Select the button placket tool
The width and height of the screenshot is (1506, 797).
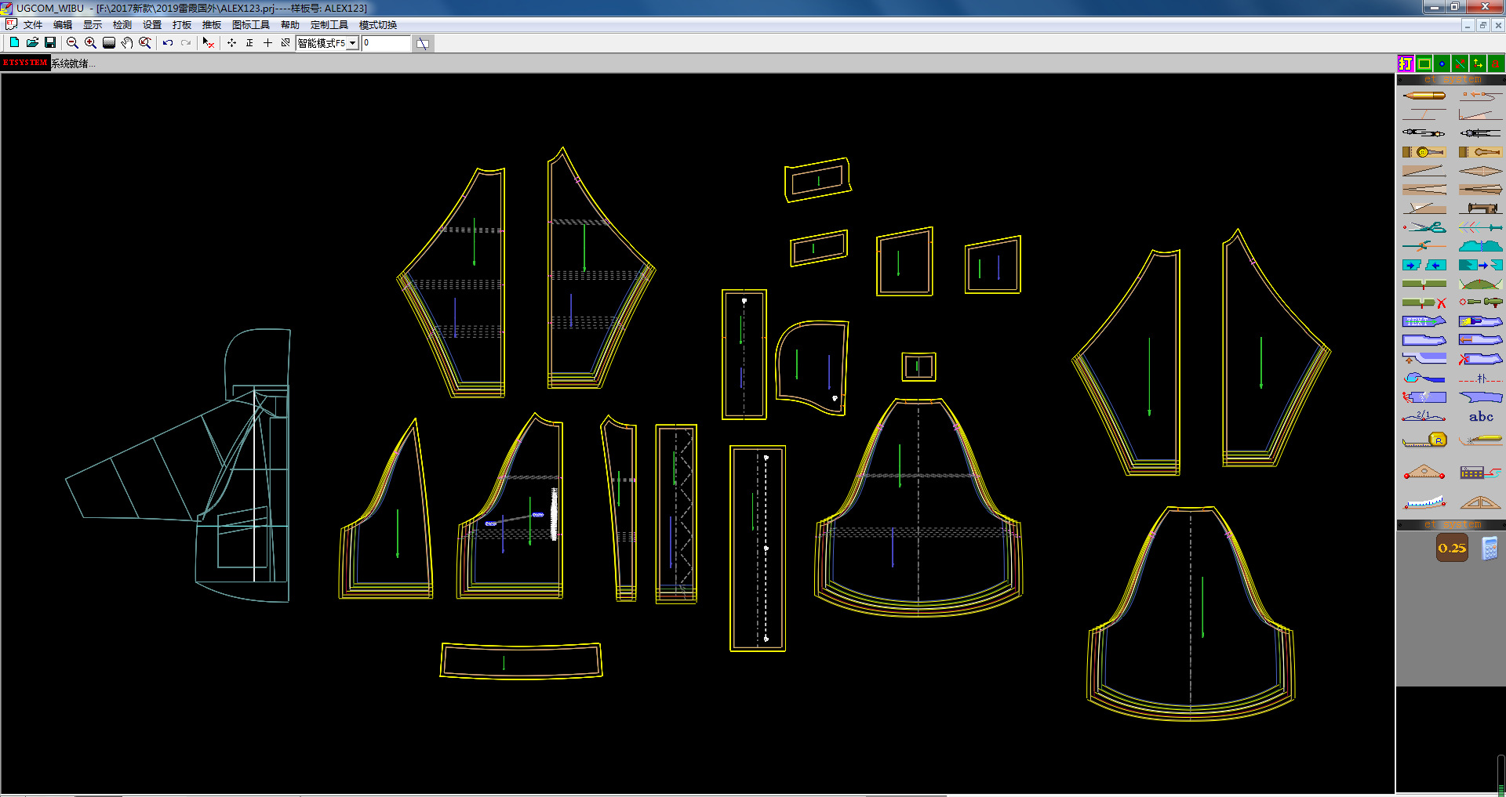(1424, 152)
